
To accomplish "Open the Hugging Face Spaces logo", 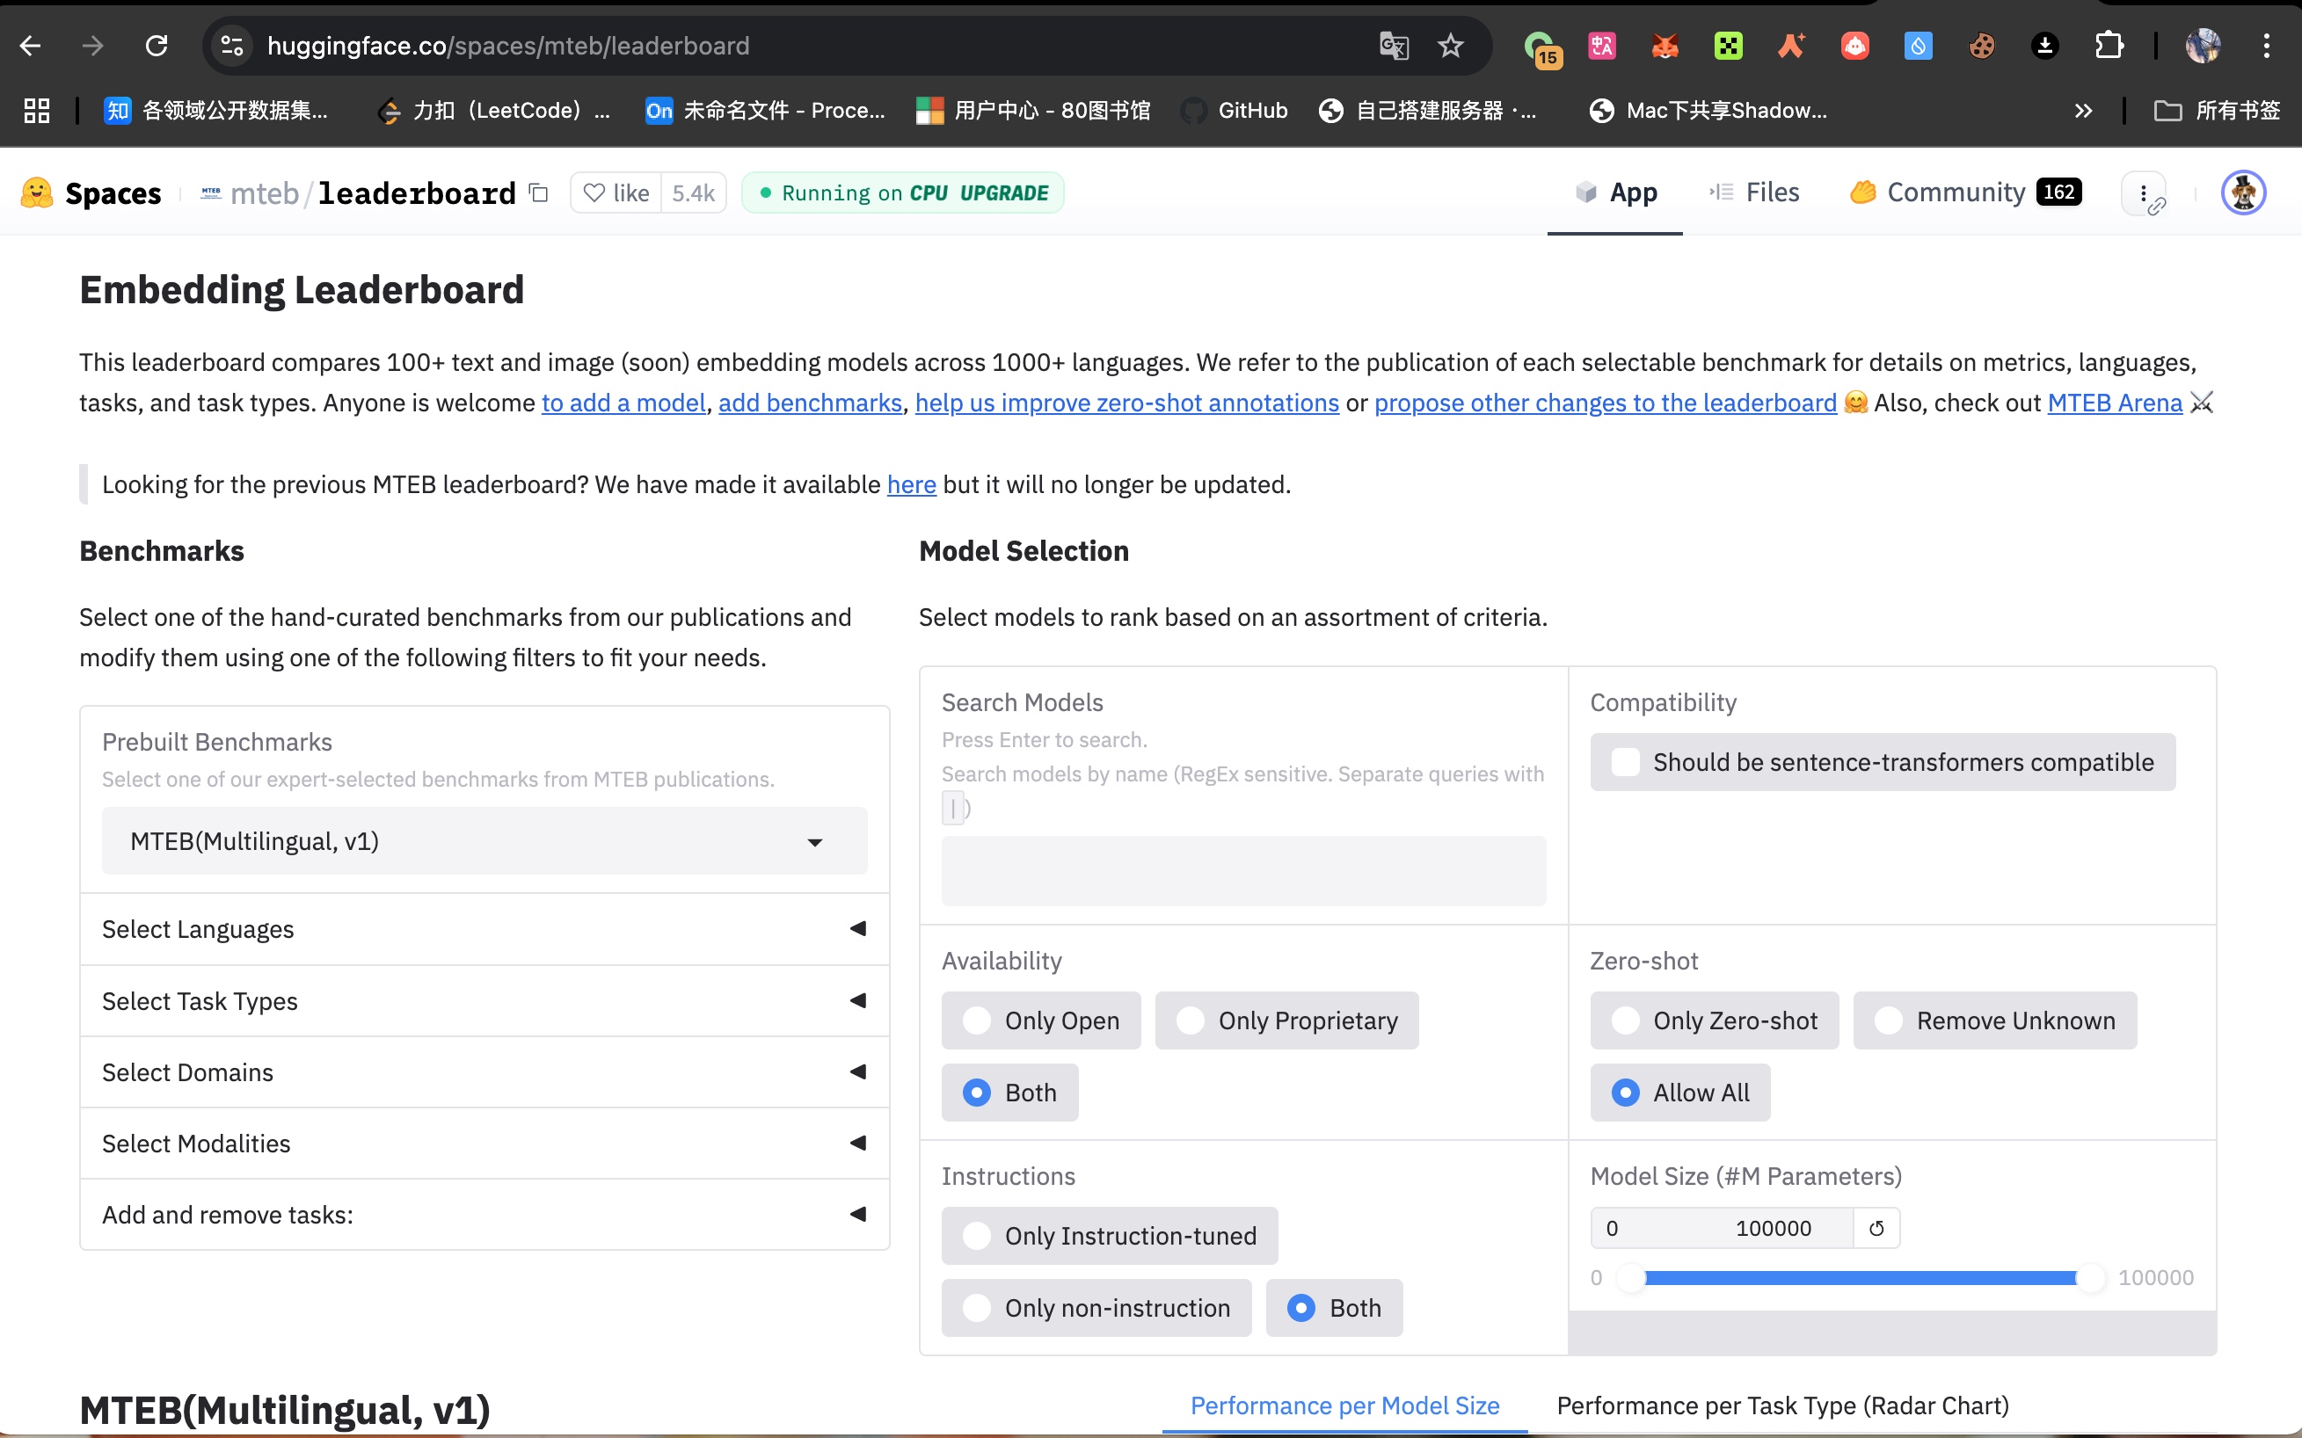I will (x=91, y=193).
